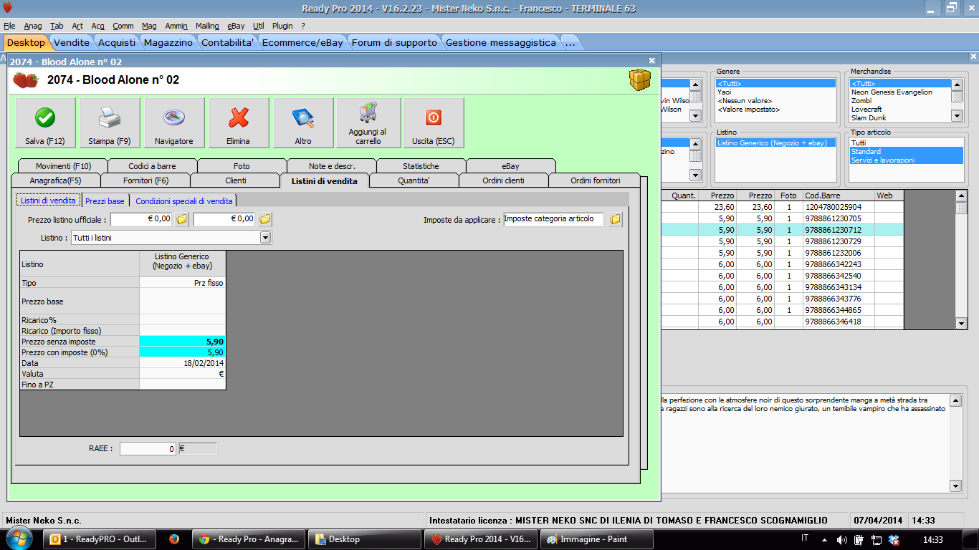This screenshot has width=979, height=550.
Task: Click the Cod.Barre column header
Action: (839, 196)
